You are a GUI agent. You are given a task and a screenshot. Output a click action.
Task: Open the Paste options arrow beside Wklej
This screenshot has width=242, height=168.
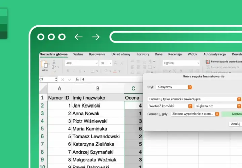point(49,64)
